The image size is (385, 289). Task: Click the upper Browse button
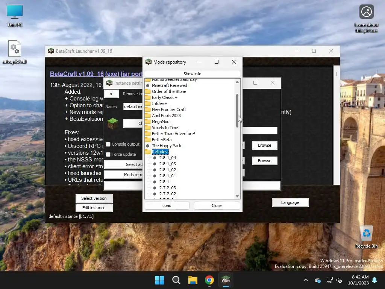coord(264,145)
